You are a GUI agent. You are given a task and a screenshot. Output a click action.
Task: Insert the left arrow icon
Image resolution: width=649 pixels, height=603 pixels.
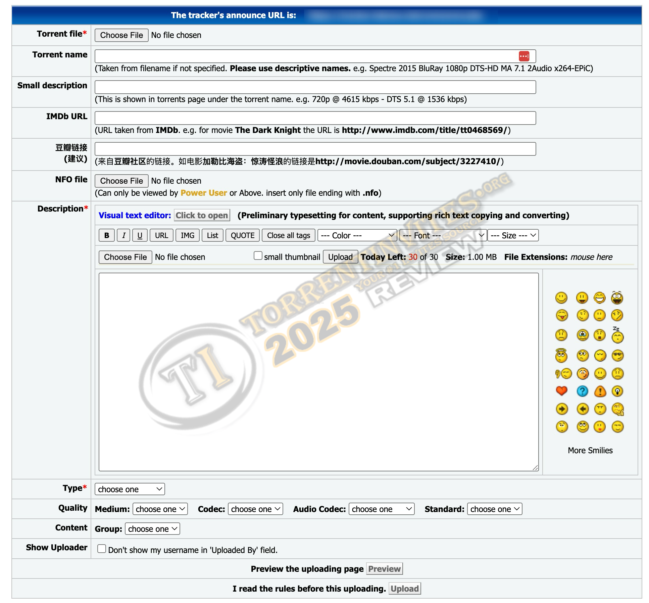coord(583,409)
